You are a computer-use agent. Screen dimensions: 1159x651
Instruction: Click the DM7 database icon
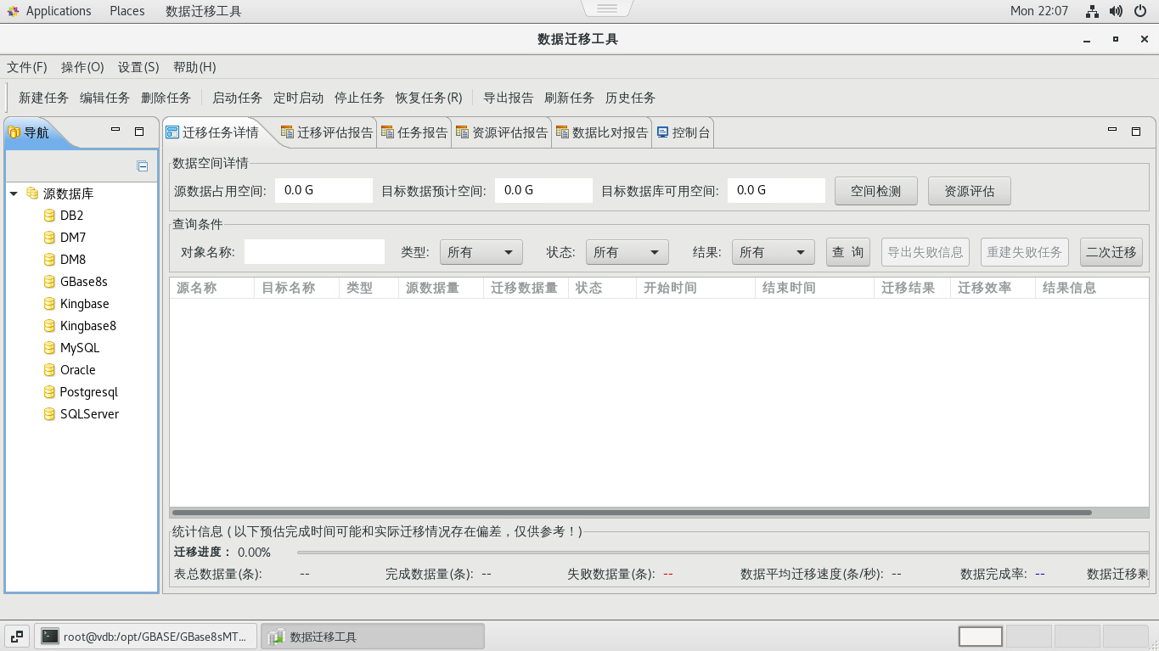[49, 238]
